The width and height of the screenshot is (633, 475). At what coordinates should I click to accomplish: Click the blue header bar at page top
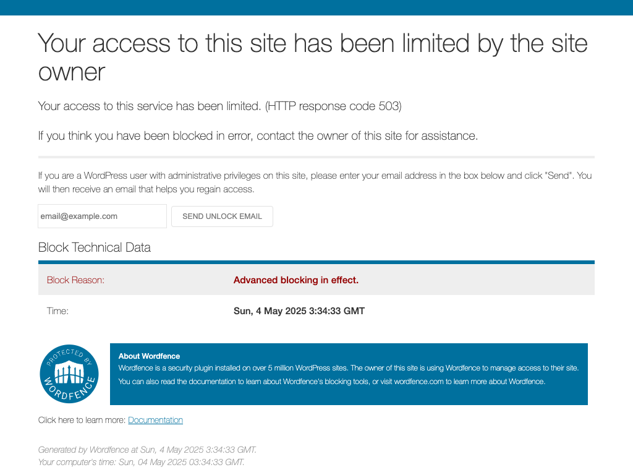click(316, 7)
